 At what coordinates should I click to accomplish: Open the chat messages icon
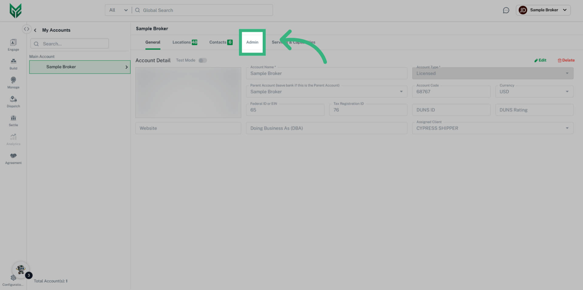click(506, 10)
